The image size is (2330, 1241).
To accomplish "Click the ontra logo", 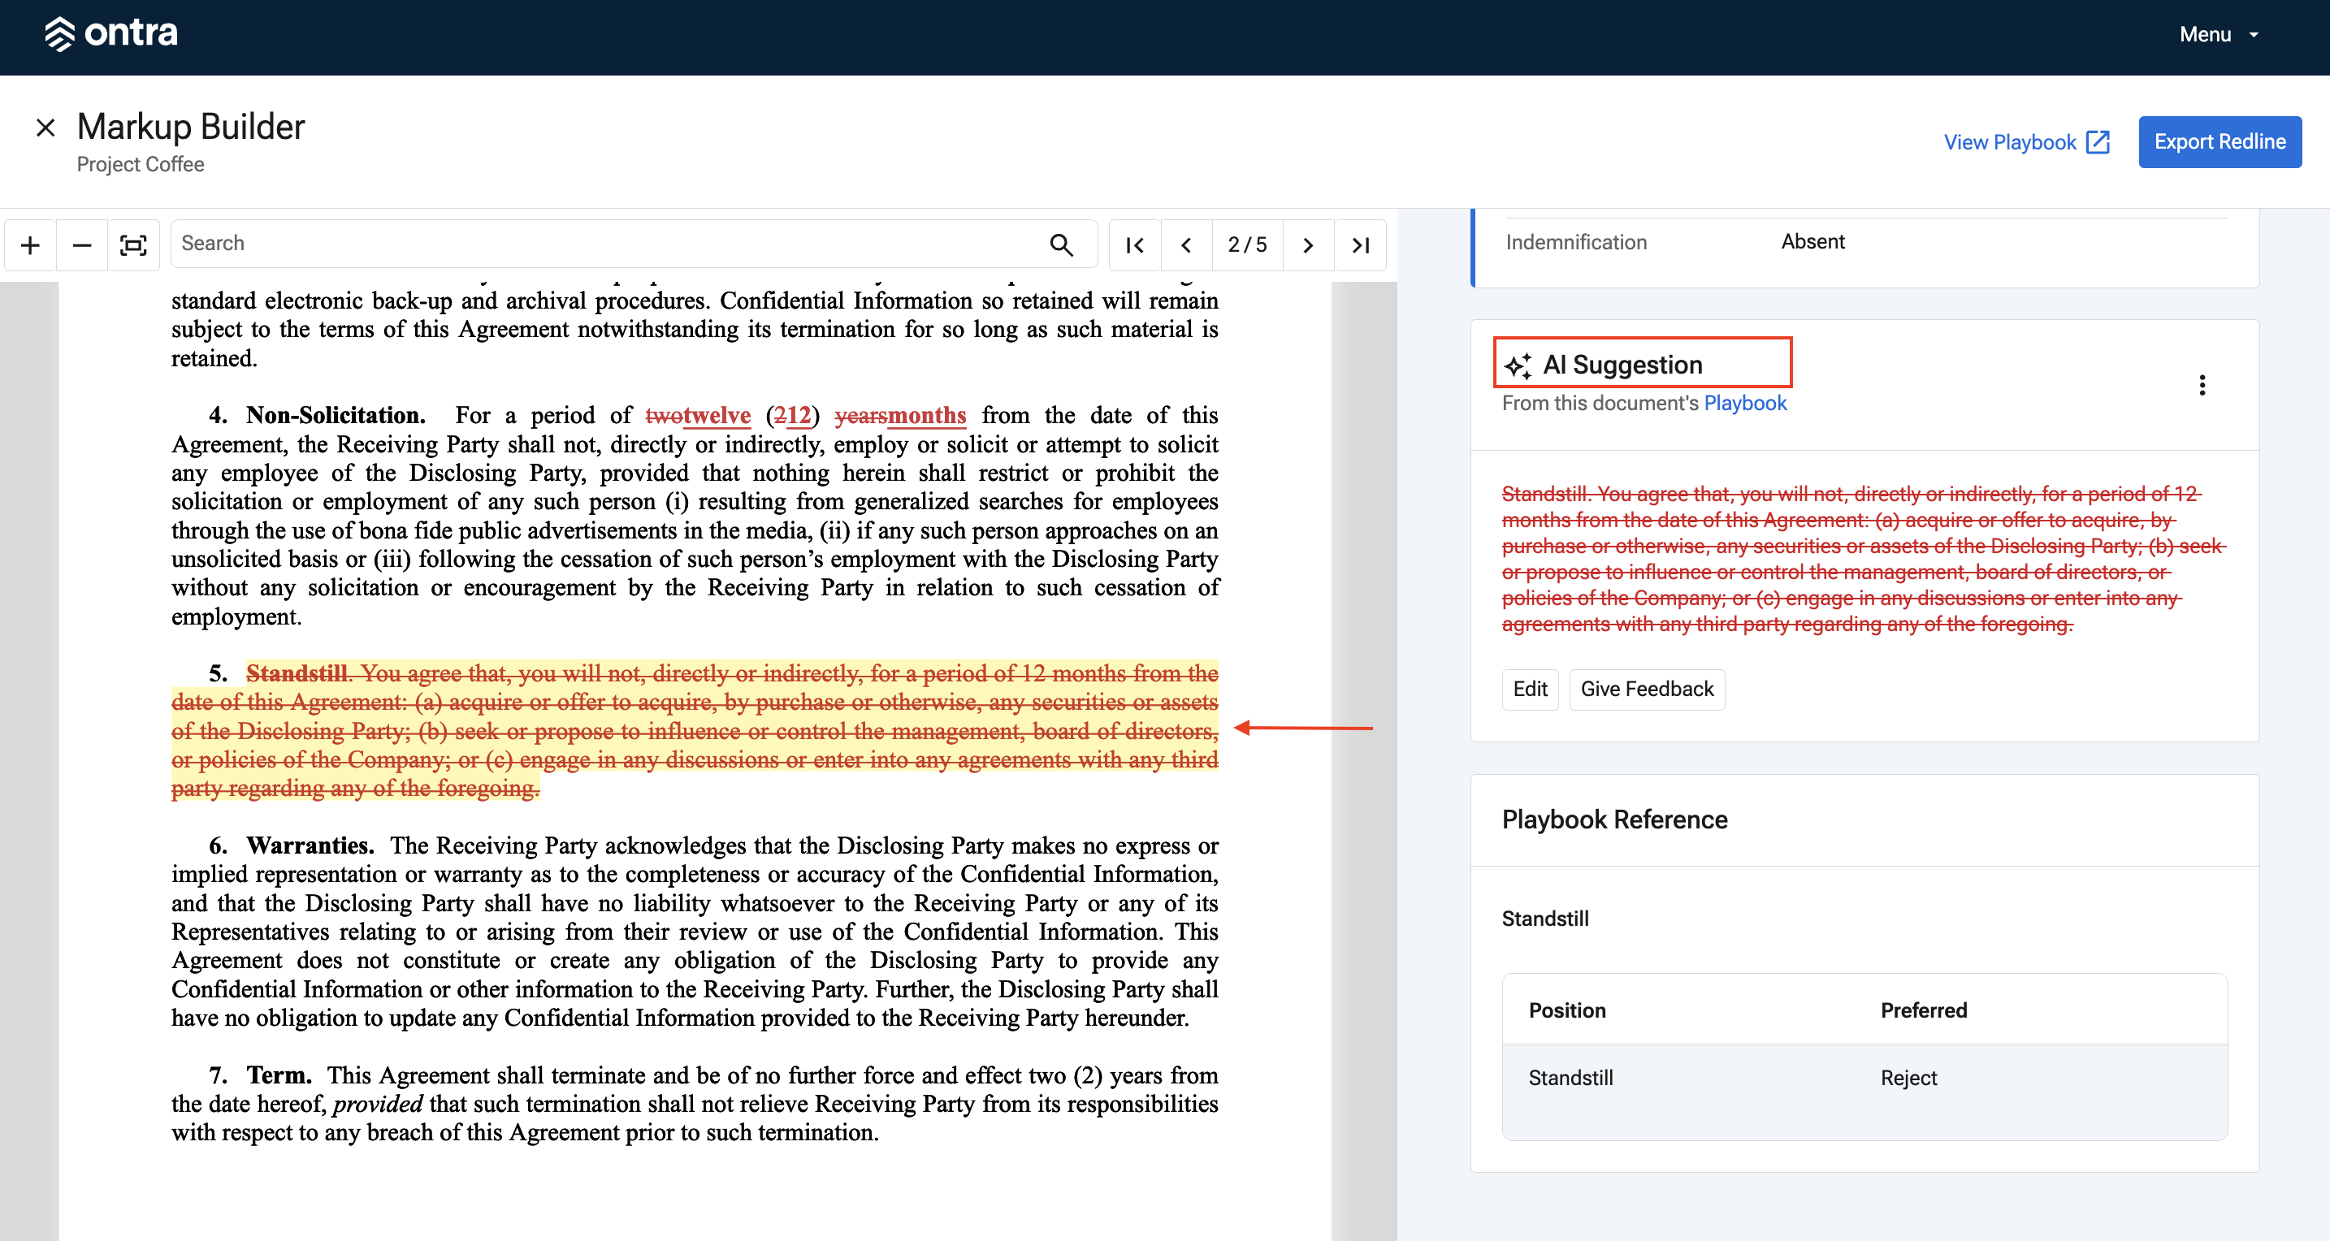I will click(111, 33).
